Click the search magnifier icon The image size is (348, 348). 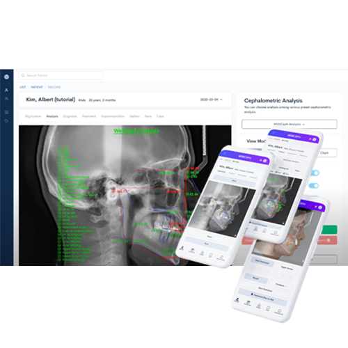coord(23,75)
